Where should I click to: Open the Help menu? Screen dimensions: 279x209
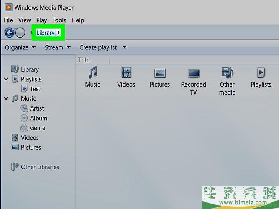pyautogui.click(x=78, y=20)
